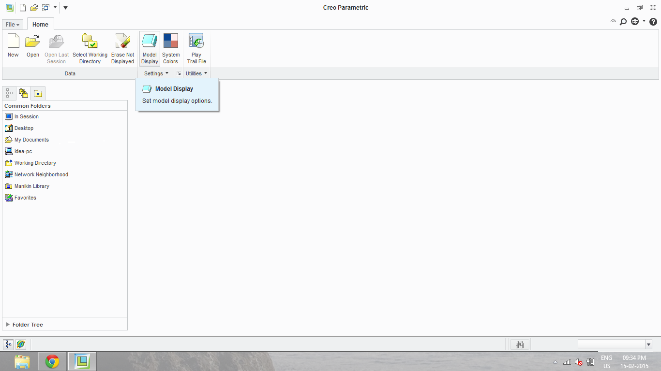
Task: Click Creo application logo icon
Action: 9,7
